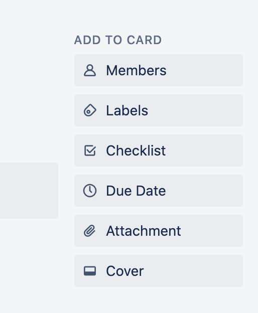Tag this card with labels
Image resolution: width=258 pixels, height=313 pixels.
pyautogui.click(x=159, y=110)
